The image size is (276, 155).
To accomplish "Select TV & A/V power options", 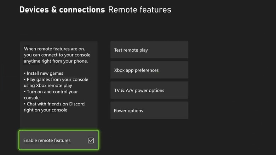I will pos(149,90).
